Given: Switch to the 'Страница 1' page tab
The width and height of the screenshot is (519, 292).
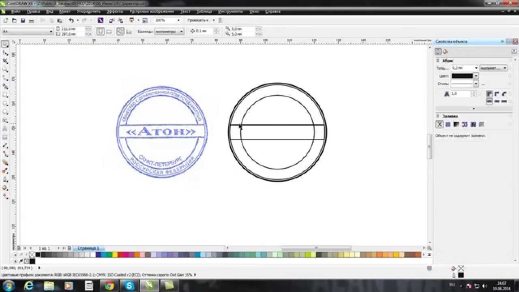Looking at the screenshot, I should [88, 248].
